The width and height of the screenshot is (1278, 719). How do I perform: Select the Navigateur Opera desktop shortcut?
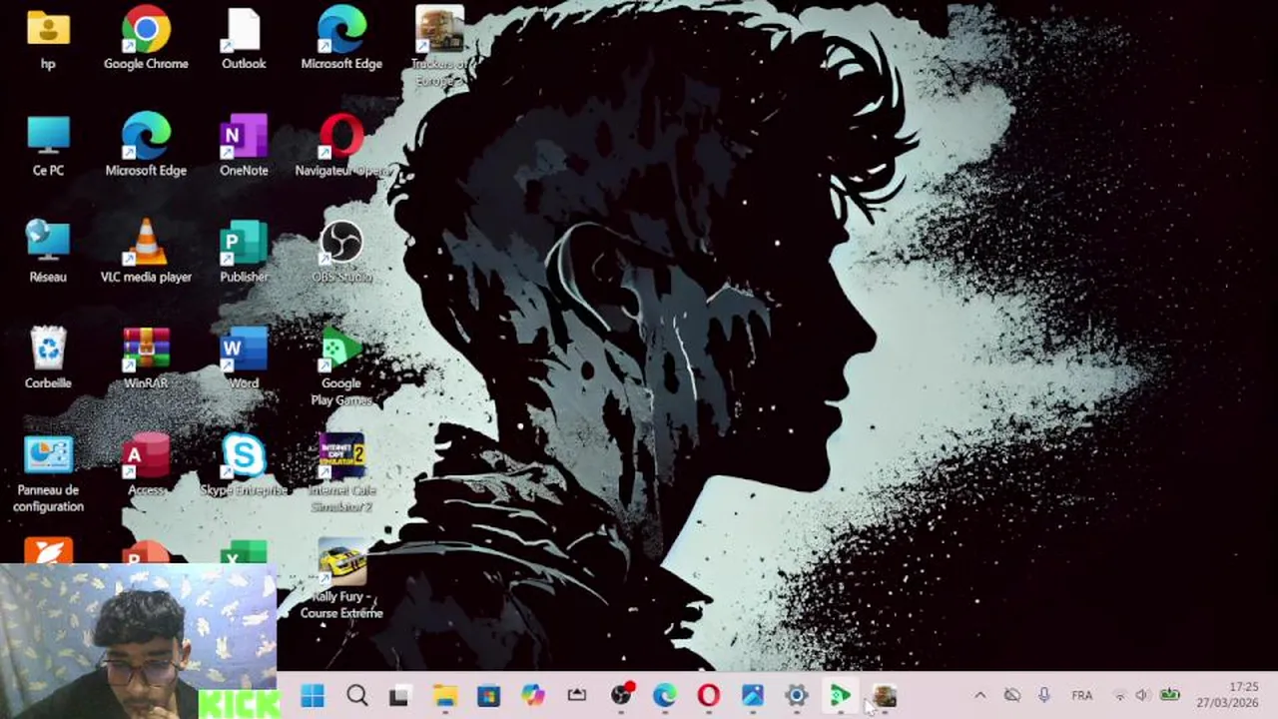(341, 146)
